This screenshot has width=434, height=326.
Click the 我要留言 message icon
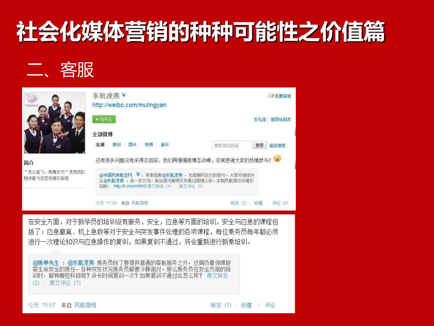point(271,96)
